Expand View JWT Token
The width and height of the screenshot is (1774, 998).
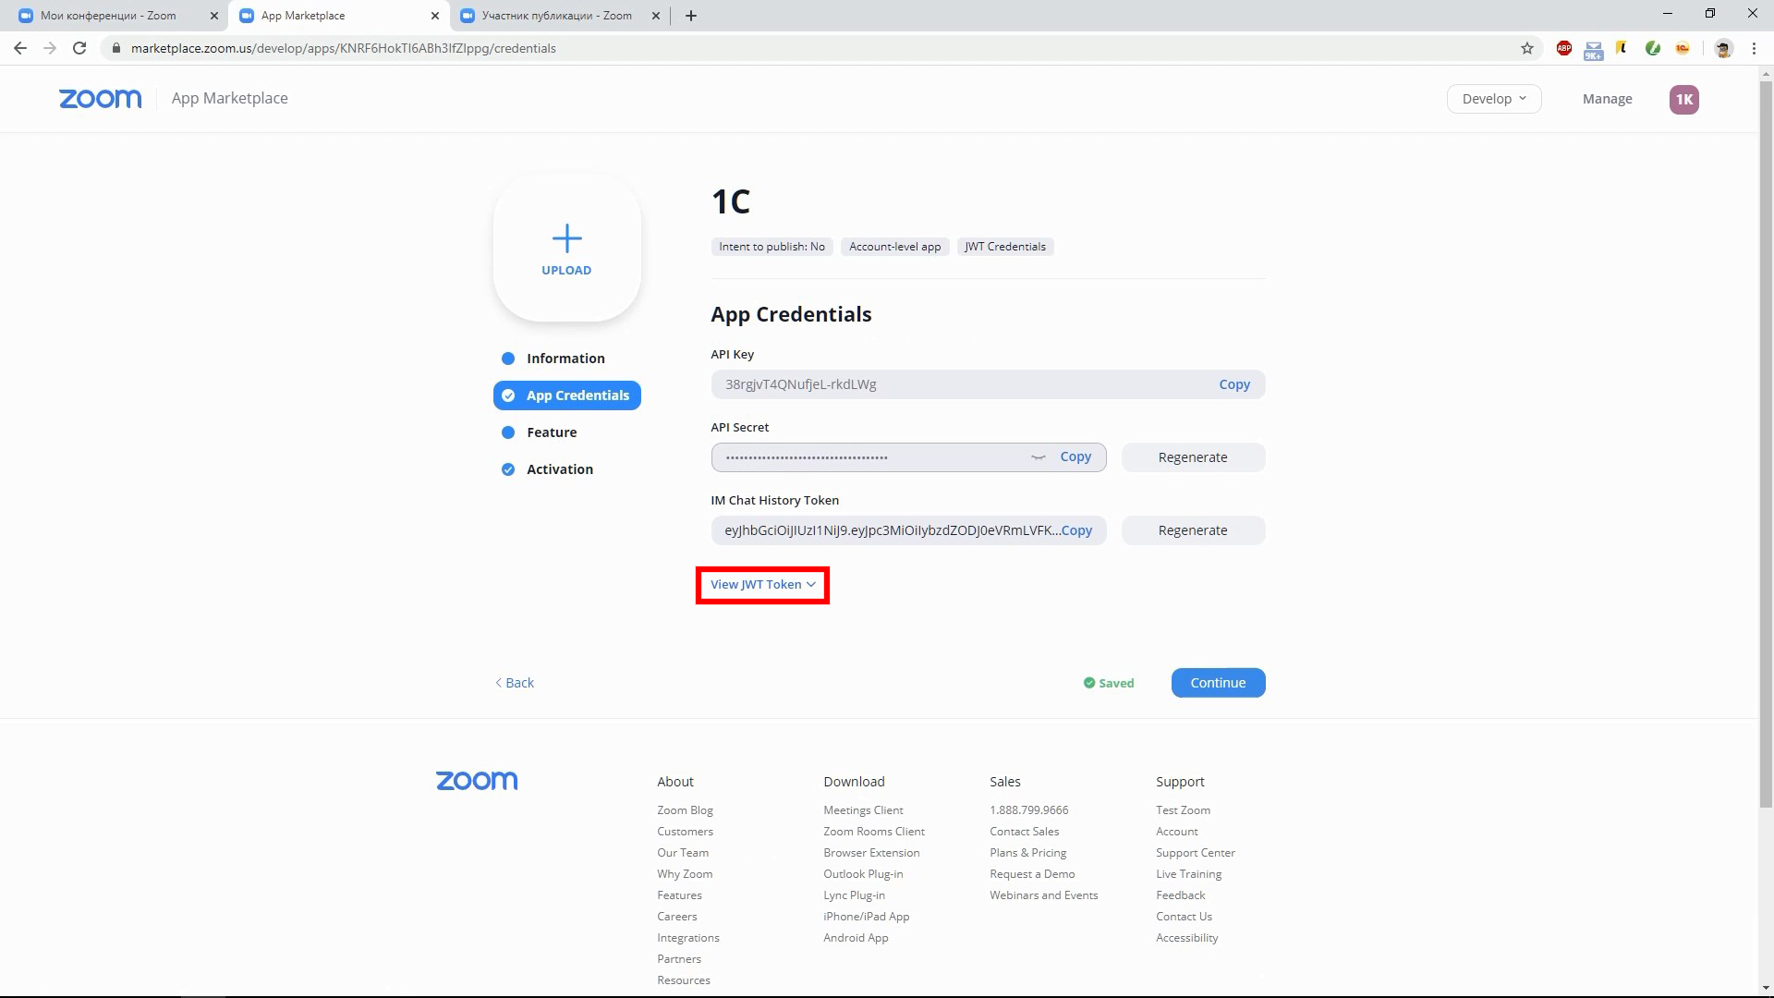click(762, 585)
